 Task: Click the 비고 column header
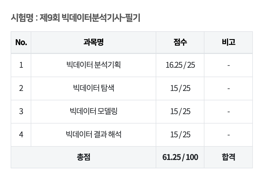pyautogui.click(x=228, y=42)
